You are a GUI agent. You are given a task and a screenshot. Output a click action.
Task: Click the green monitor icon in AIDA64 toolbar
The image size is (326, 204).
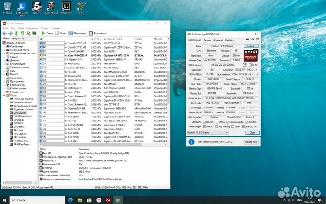coord(34,33)
